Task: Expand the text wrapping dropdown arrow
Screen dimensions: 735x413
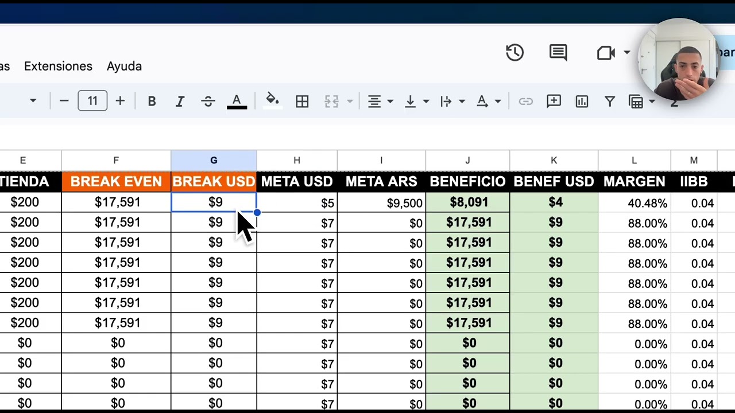Action: (x=462, y=102)
